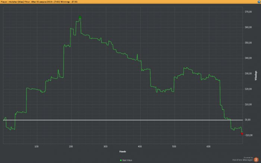Click the red low-point marker at graph end

[x=242, y=134]
